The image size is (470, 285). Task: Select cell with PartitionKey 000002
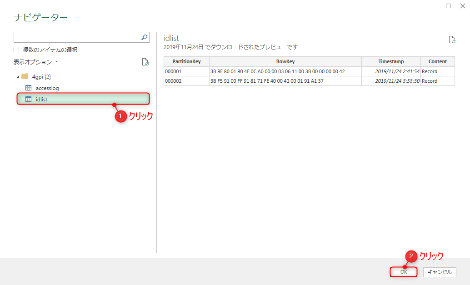tap(186, 81)
